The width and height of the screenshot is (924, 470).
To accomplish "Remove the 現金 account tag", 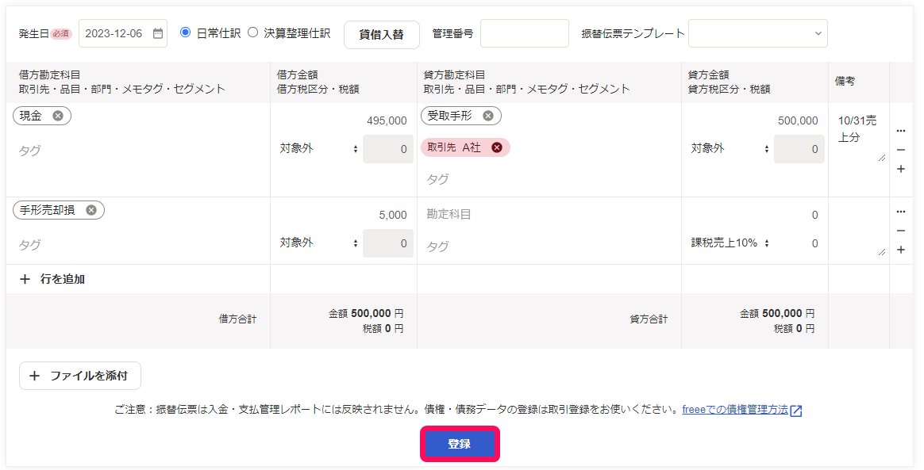I will pos(58,116).
